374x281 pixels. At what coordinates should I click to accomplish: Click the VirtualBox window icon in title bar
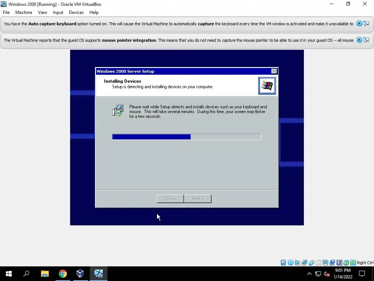pyautogui.click(x=4, y=4)
